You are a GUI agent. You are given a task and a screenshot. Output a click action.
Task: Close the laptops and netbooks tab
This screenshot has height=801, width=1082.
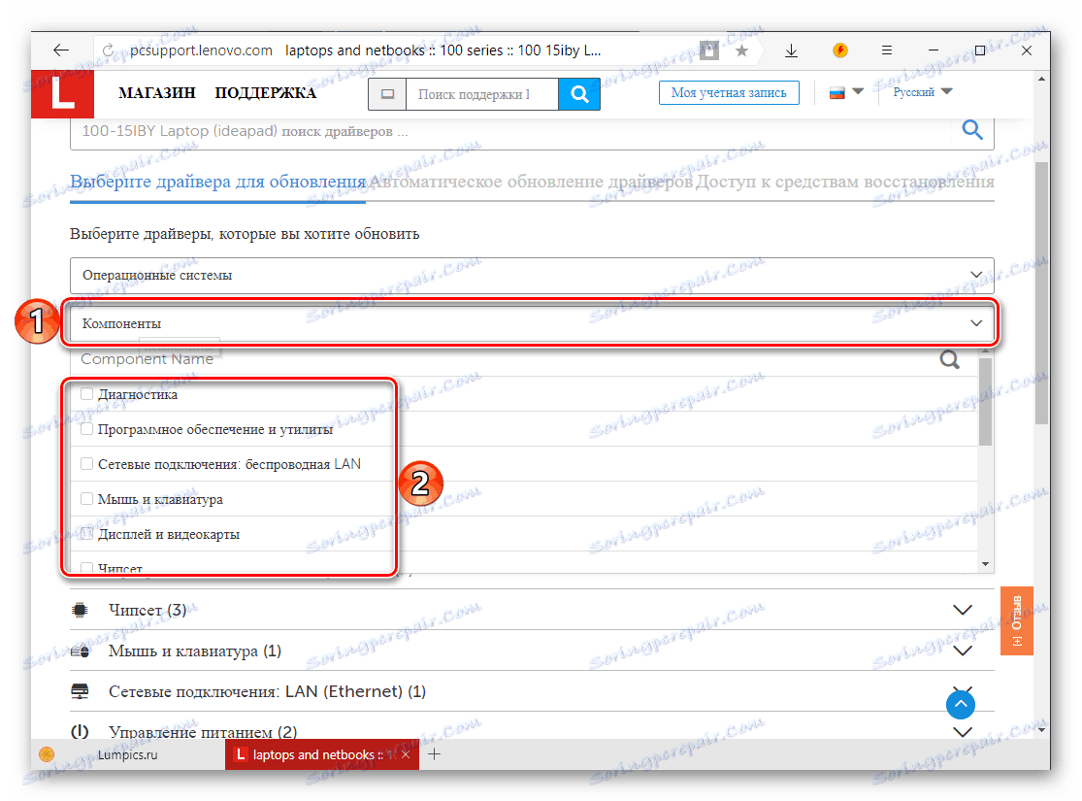pyautogui.click(x=406, y=754)
